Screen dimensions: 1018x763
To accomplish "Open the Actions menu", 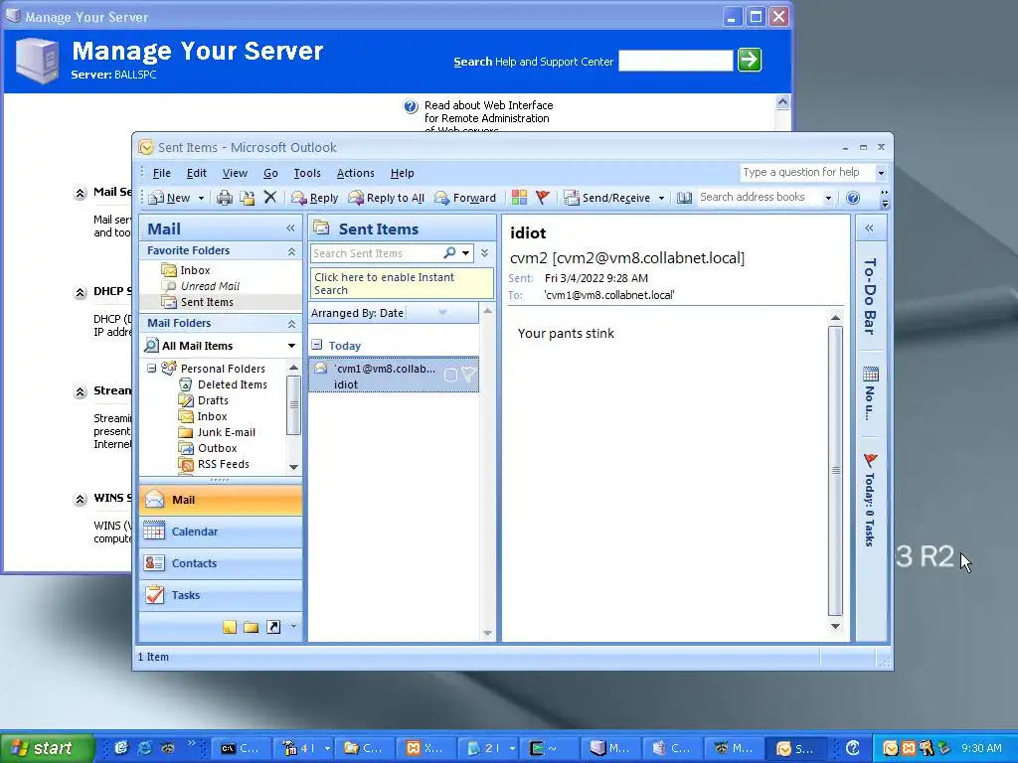I will 355,173.
